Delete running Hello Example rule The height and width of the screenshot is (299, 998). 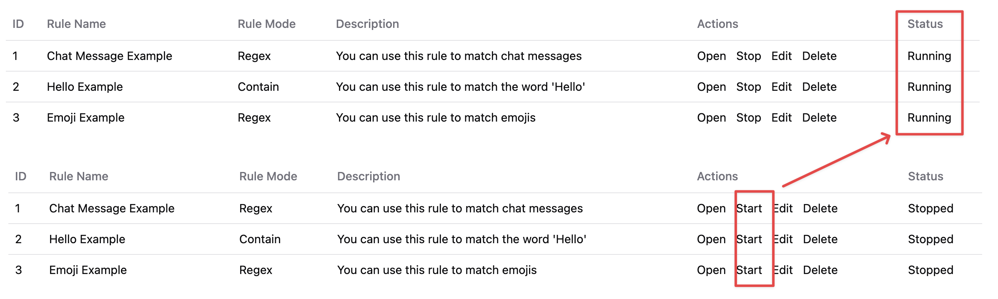[819, 87]
